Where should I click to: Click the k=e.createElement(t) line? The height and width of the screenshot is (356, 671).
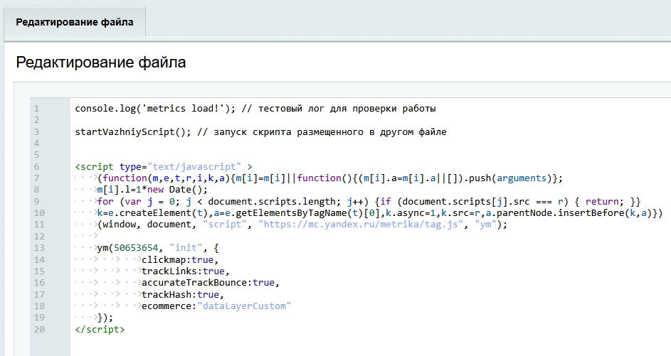point(379,213)
